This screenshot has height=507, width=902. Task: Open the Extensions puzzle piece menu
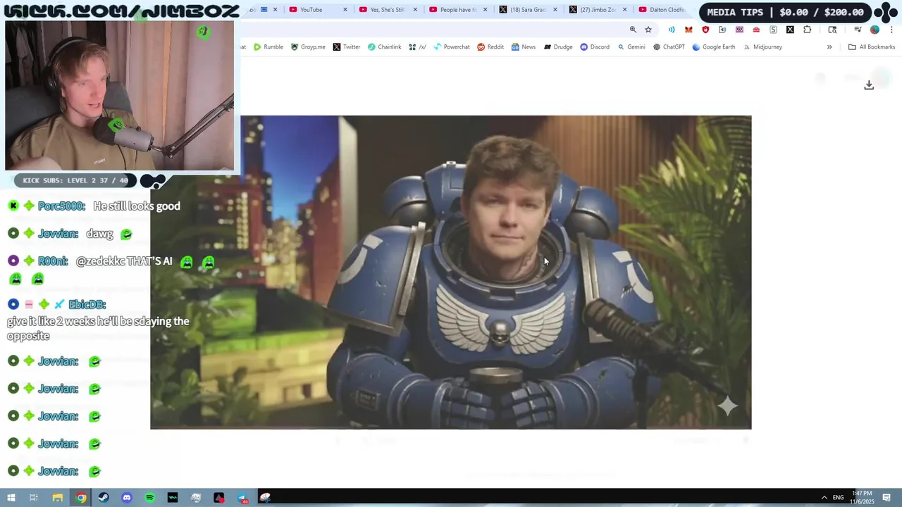click(x=807, y=30)
